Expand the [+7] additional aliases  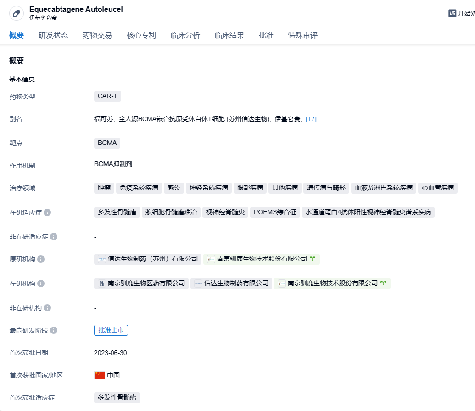[x=311, y=119]
